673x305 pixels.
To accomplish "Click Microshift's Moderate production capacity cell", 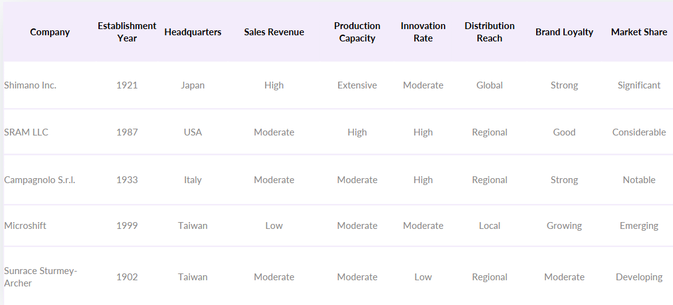I will 357,226.
